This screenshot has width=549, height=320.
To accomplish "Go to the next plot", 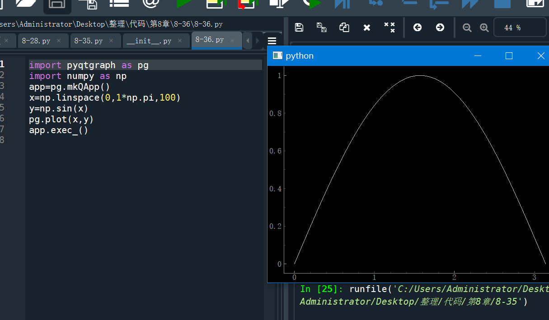I will (440, 28).
